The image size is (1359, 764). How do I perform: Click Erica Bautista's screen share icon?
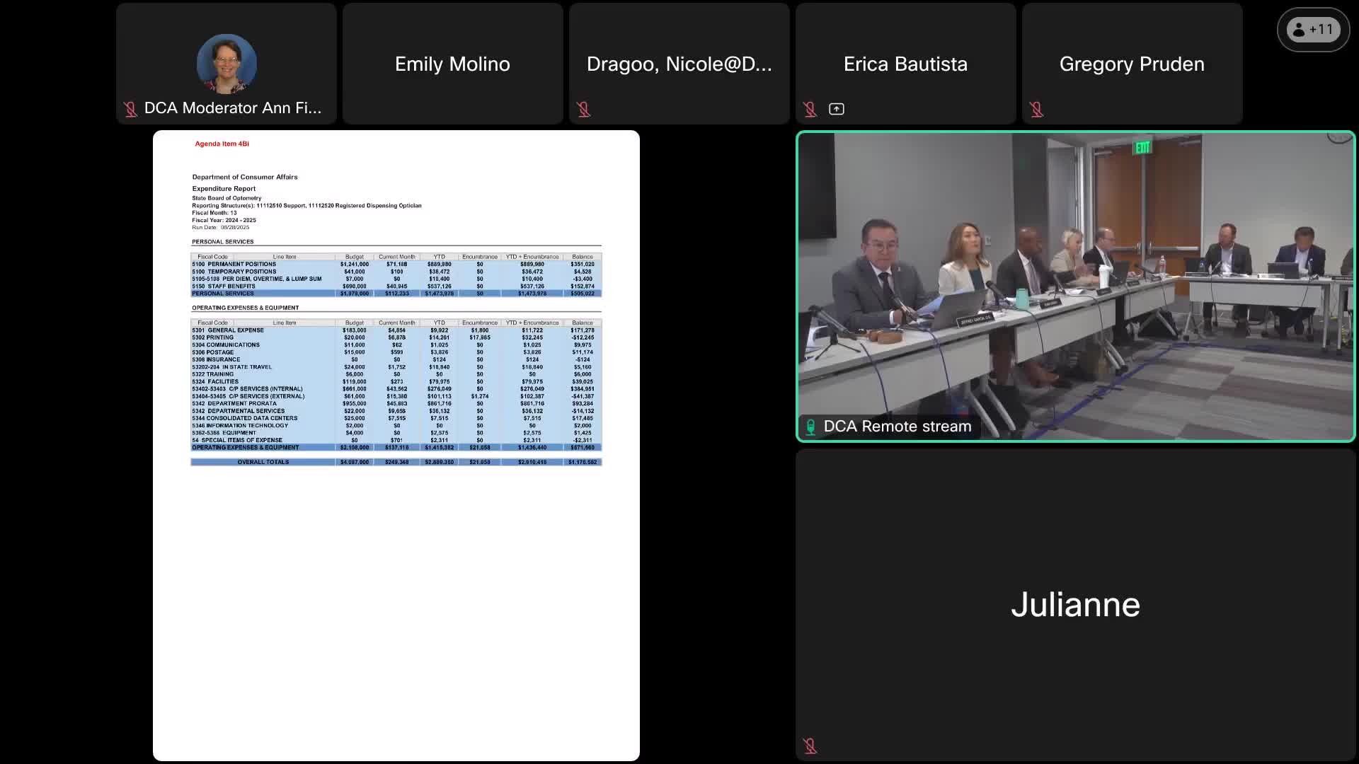837,109
